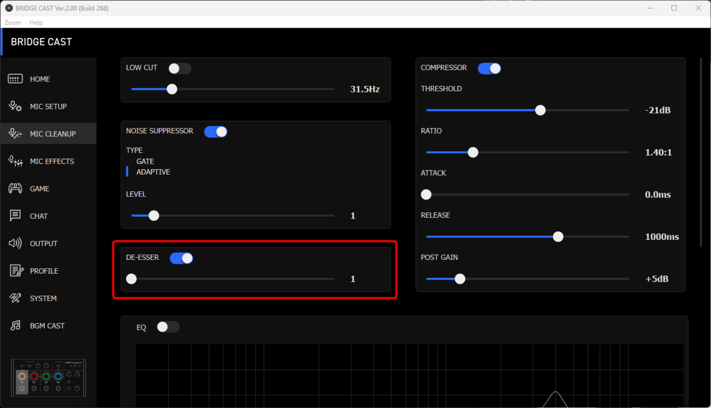The width and height of the screenshot is (711, 408).
Task: Open the GAME controller icon
Action: pyautogui.click(x=15, y=189)
